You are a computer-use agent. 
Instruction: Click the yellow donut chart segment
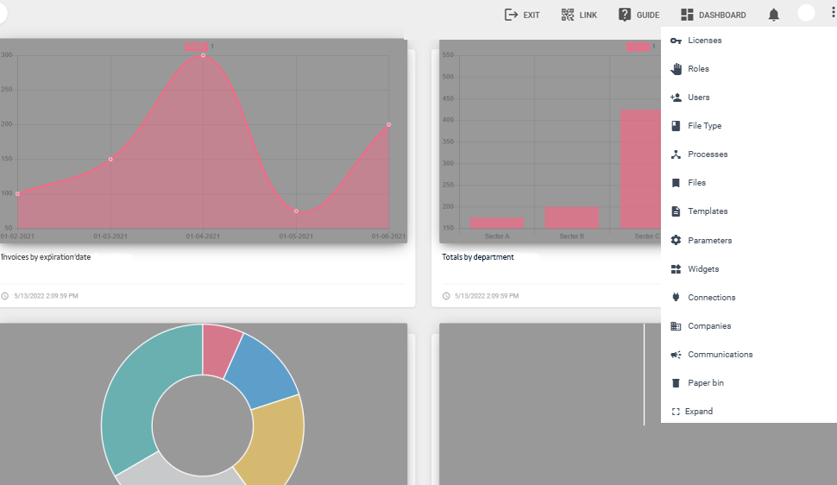pyautogui.click(x=274, y=438)
